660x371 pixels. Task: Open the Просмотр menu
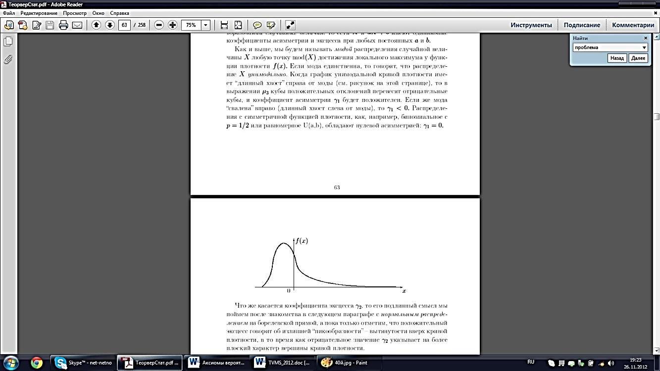pyautogui.click(x=74, y=13)
